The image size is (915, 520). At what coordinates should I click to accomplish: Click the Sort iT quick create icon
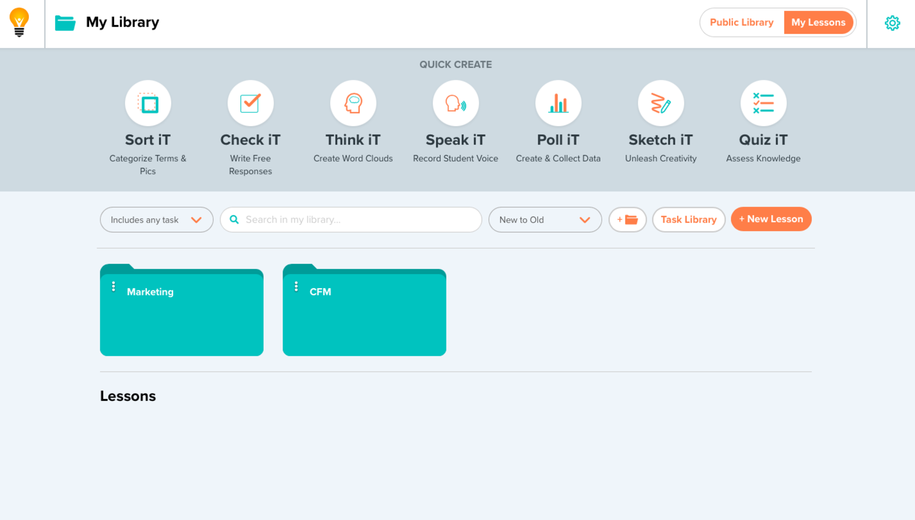[148, 104]
